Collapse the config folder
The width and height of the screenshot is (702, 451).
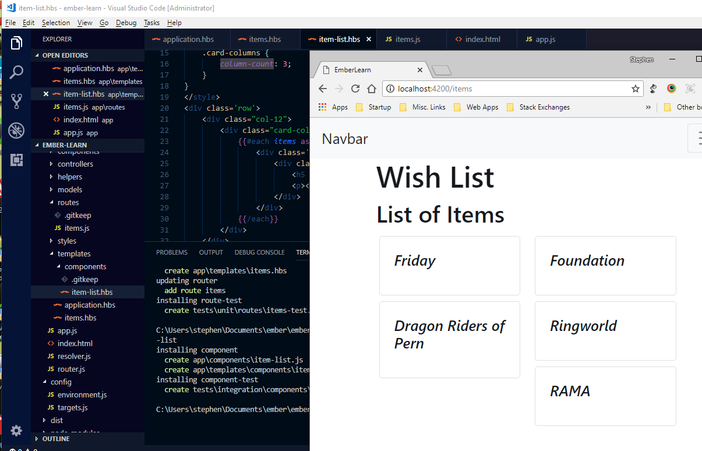pyautogui.click(x=61, y=382)
